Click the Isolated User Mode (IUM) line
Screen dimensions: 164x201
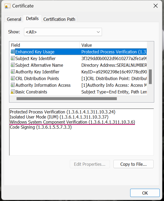[59, 117]
